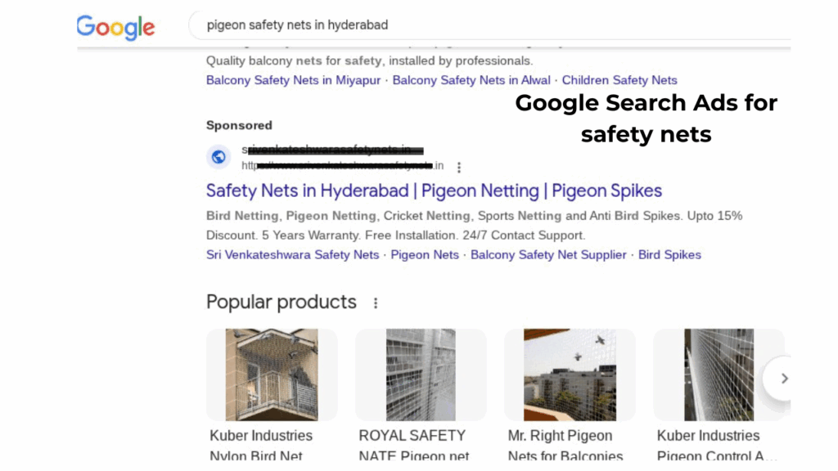The image size is (838, 471).
Task: Open Balcony Safety Nets in Alwal link
Action: 472,80
